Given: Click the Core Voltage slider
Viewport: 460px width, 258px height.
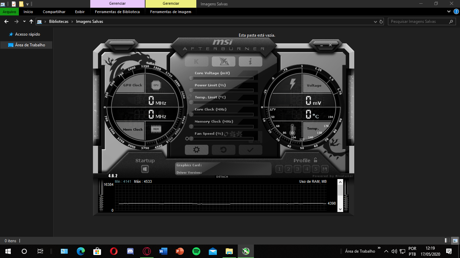Looking at the screenshot, I should (x=222, y=78).
